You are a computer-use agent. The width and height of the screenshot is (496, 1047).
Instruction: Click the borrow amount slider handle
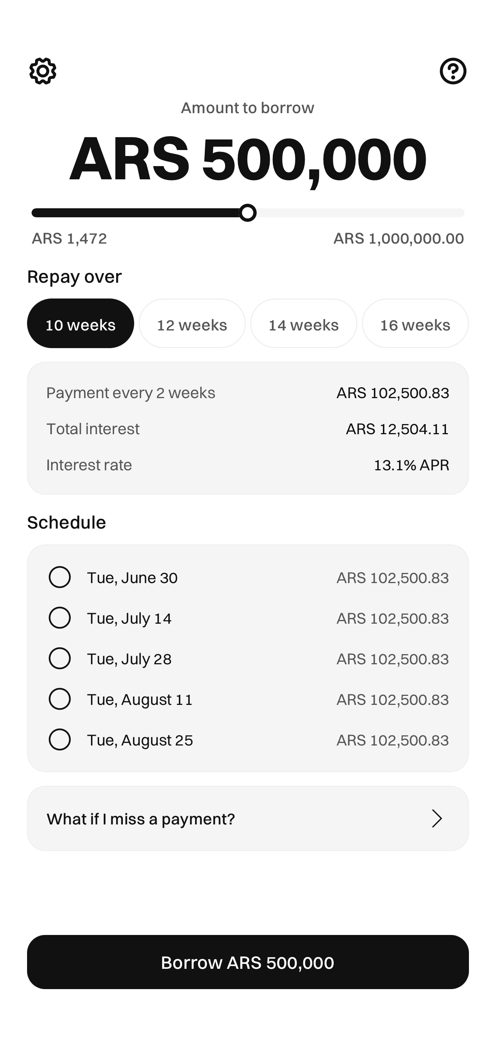click(247, 213)
